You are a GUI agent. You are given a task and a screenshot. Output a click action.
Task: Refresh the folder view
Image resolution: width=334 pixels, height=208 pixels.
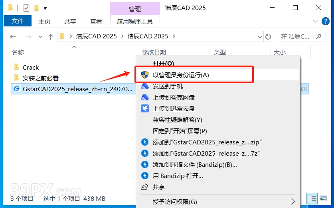(x=268, y=37)
